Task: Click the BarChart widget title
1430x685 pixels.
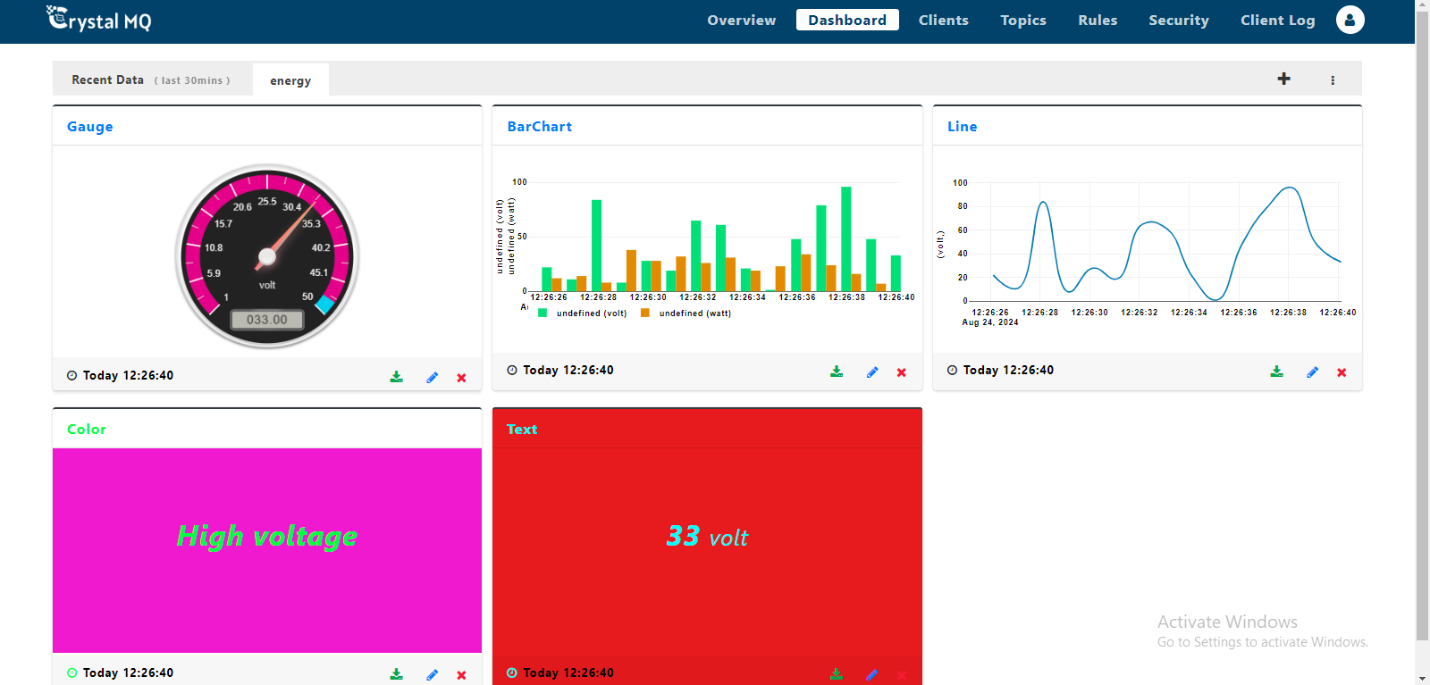Action: coord(540,127)
